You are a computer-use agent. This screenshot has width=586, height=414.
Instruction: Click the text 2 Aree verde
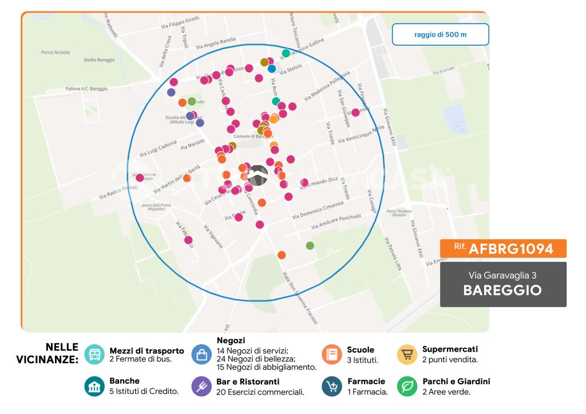coord(446,392)
